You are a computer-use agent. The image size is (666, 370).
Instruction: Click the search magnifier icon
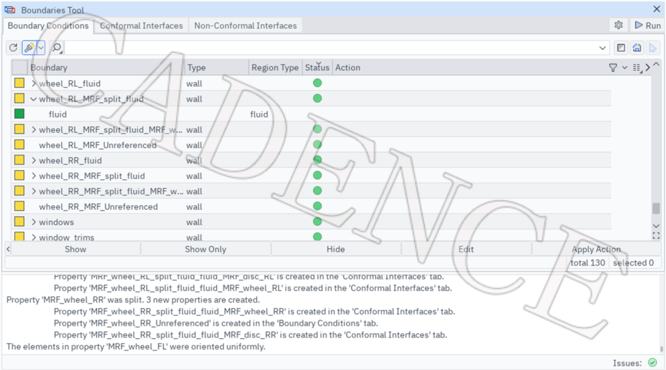[57, 47]
